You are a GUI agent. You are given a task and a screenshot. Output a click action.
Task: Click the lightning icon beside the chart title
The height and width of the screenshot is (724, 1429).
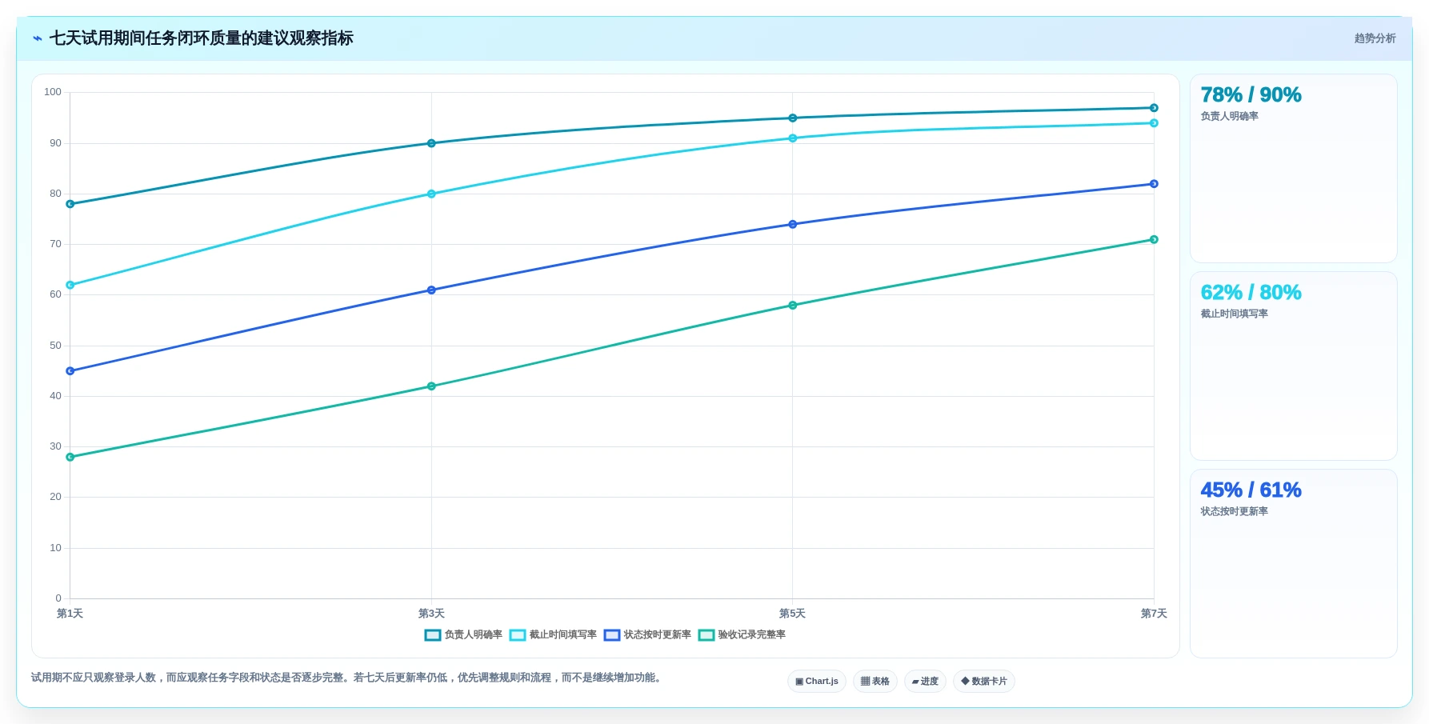[x=38, y=38]
